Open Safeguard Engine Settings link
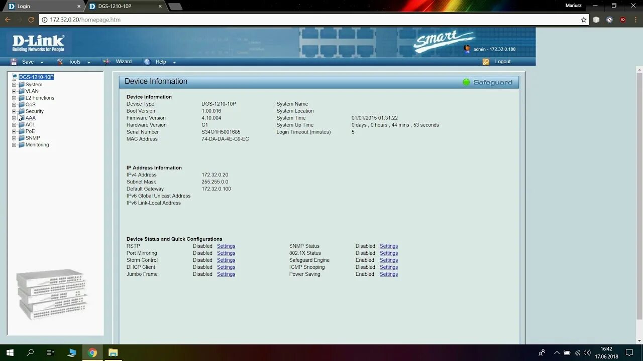 click(389, 260)
